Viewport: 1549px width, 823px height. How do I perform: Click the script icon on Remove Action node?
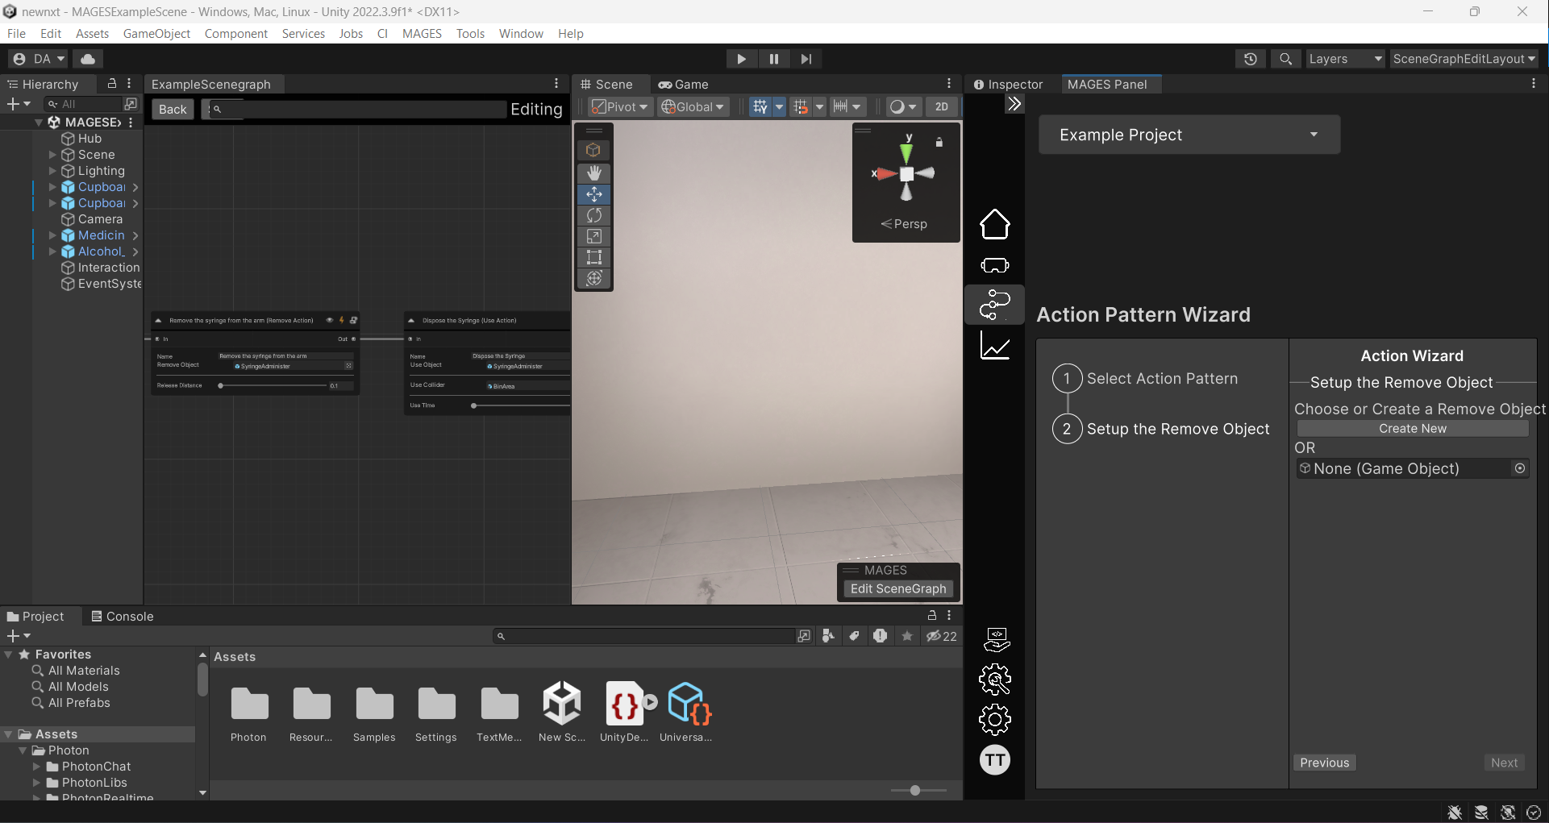353,320
